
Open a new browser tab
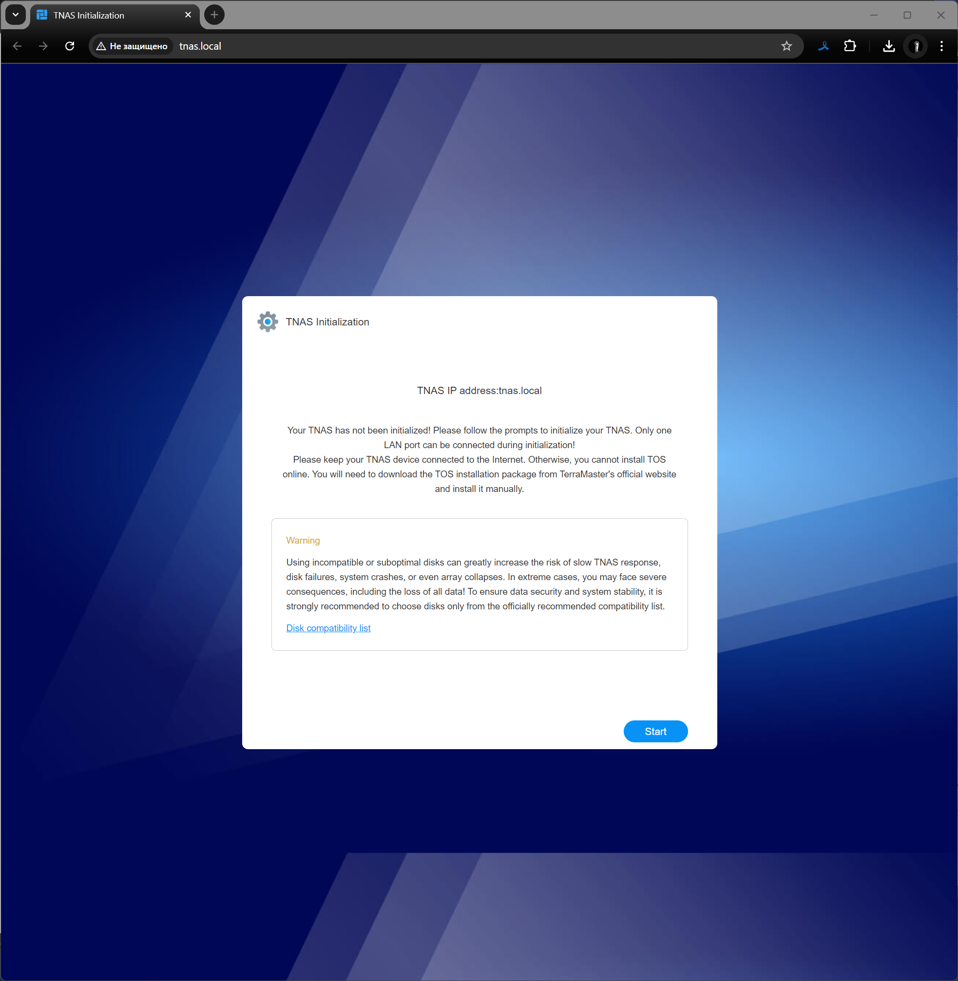coord(214,15)
